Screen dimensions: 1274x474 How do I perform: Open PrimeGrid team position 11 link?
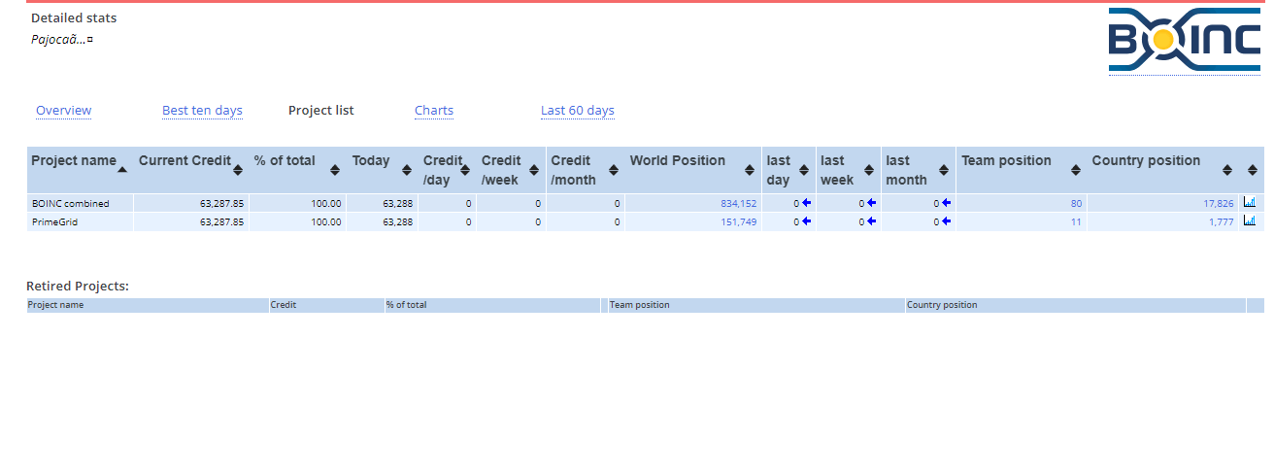1076,222
